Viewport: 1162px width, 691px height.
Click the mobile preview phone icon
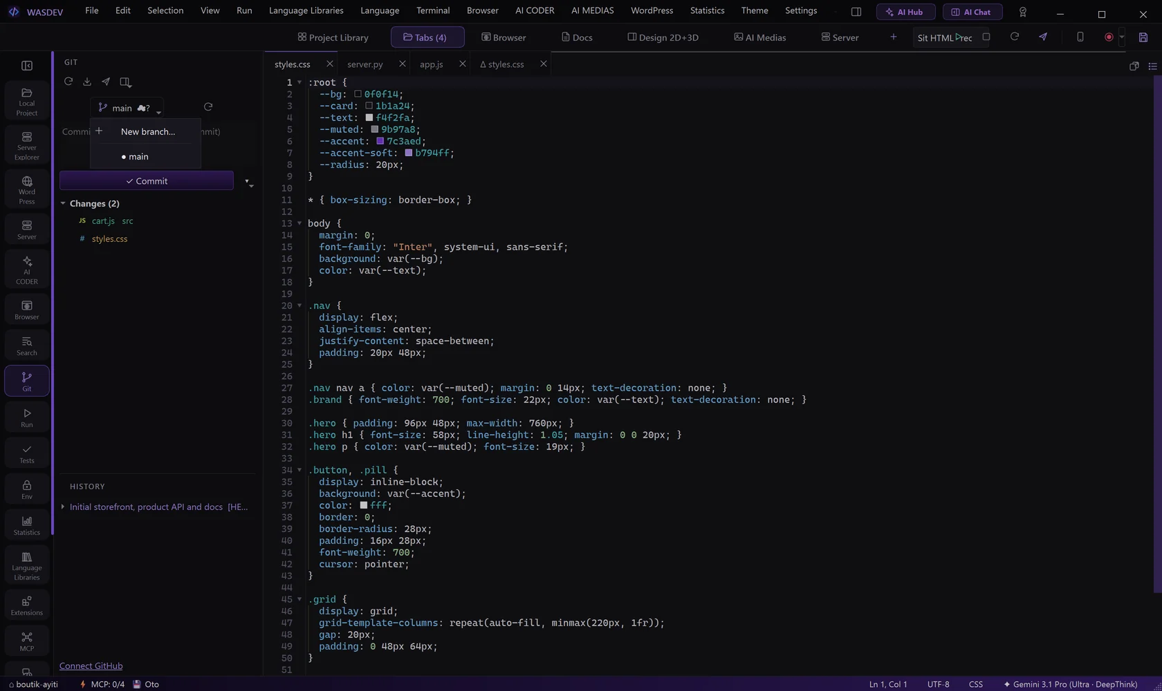click(1080, 37)
